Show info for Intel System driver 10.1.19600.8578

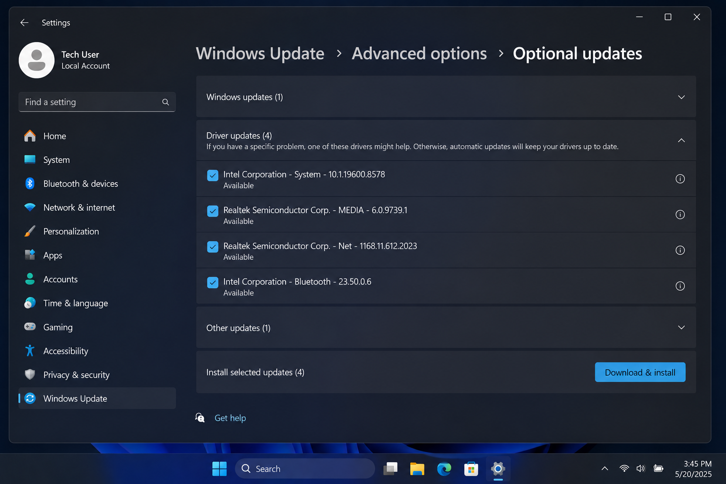click(x=680, y=179)
